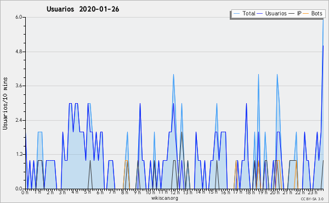Click the Usuarios peak of 3 after 9 h
This screenshot has height=203, width=329.
[140, 103]
